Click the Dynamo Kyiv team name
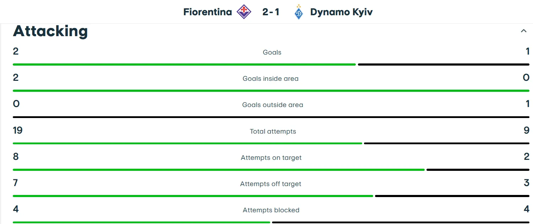The image size is (533, 224). (341, 12)
